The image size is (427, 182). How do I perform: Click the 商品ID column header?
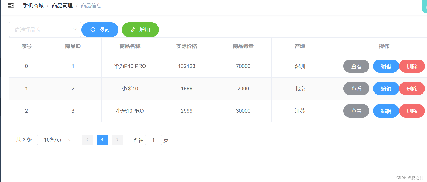tap(73, 46)
